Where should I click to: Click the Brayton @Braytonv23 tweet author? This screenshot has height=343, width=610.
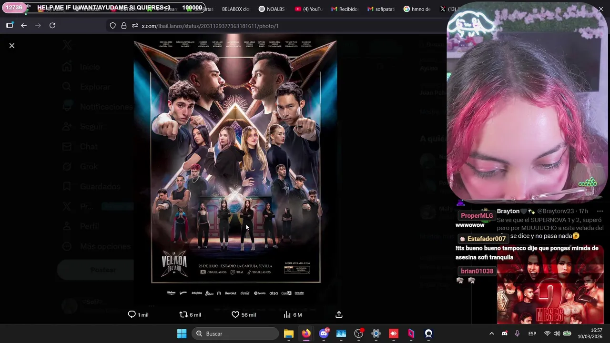[535, 211]
